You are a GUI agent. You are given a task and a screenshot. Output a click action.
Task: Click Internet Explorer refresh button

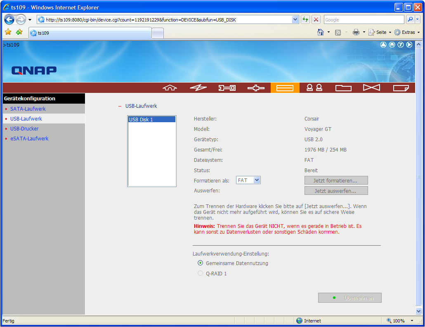305,19
